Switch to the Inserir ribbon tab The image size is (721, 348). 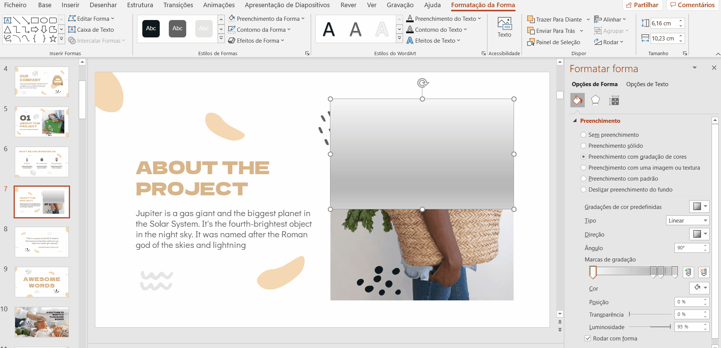70,5
